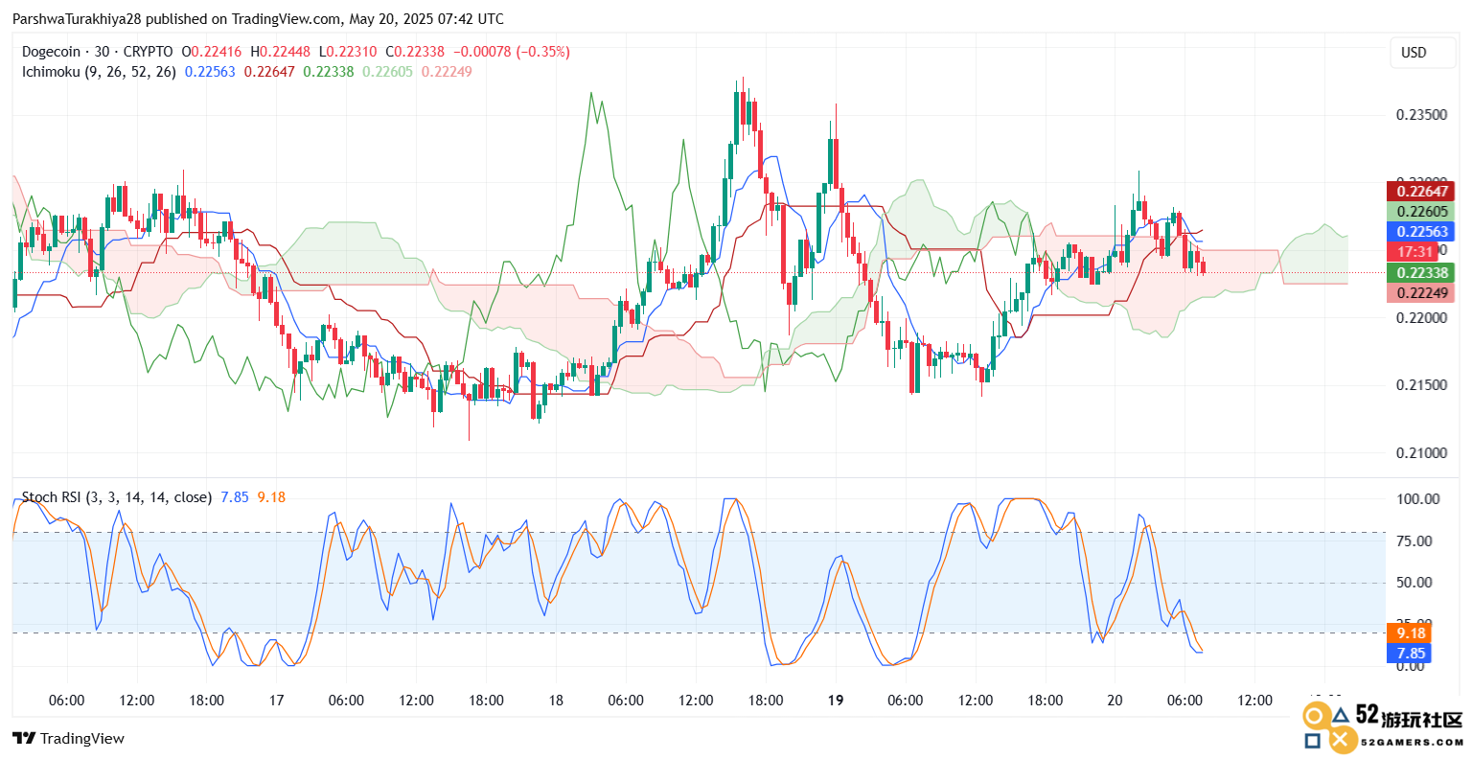Click the 20 date label on time axis
The image size is (1472, 759).
tap(1115, 701)
